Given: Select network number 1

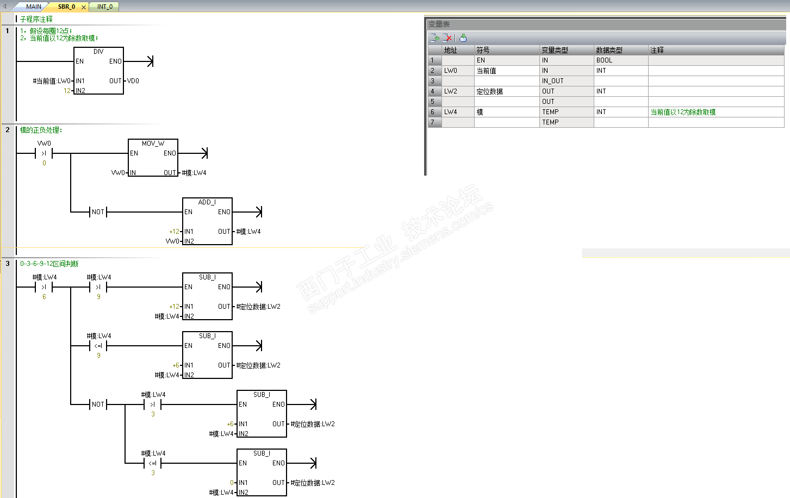Looking at the screenshot, I should tap(8, 31).
